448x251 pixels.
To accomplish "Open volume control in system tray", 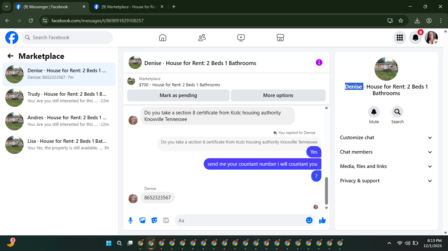I will click(408, 243).
